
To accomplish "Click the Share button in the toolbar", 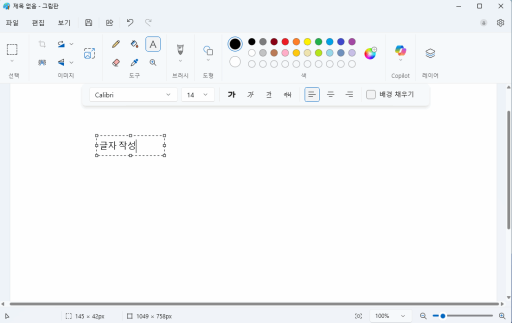I will point(109,22).
